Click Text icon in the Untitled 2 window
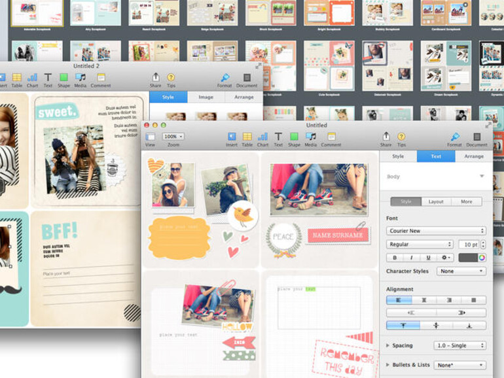 click(x=48, y=77)
